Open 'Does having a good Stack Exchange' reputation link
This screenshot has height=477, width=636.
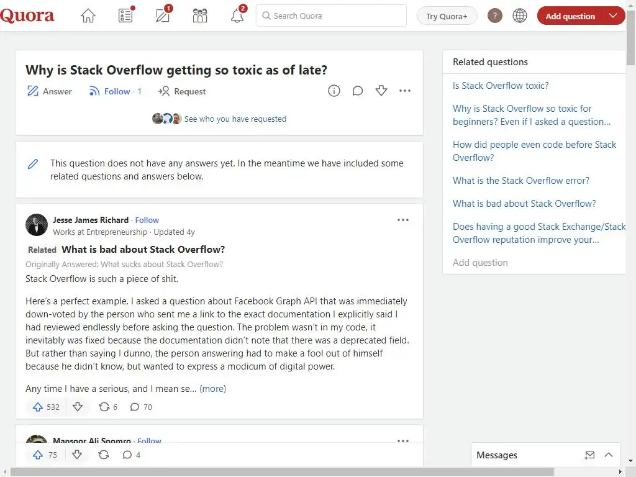[538, 234]
